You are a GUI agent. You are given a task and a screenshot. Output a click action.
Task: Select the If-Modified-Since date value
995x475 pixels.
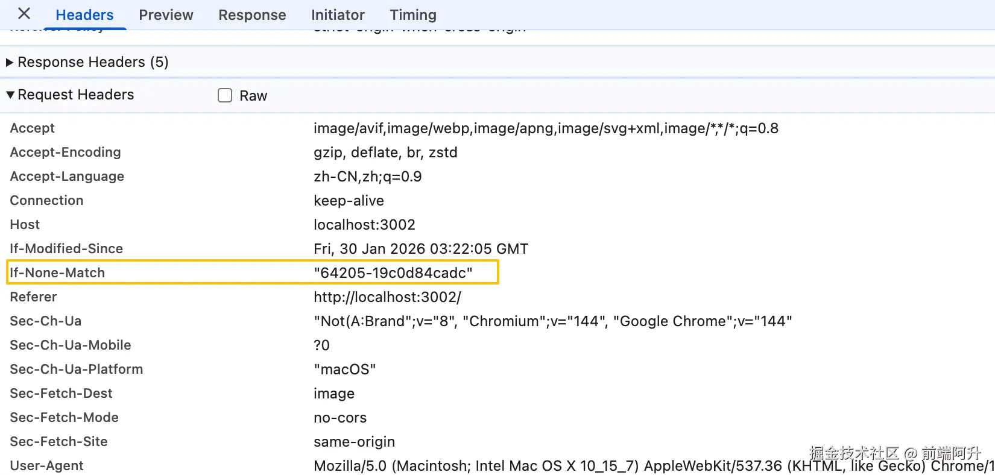pyautogui.click(x=420, y=248)
